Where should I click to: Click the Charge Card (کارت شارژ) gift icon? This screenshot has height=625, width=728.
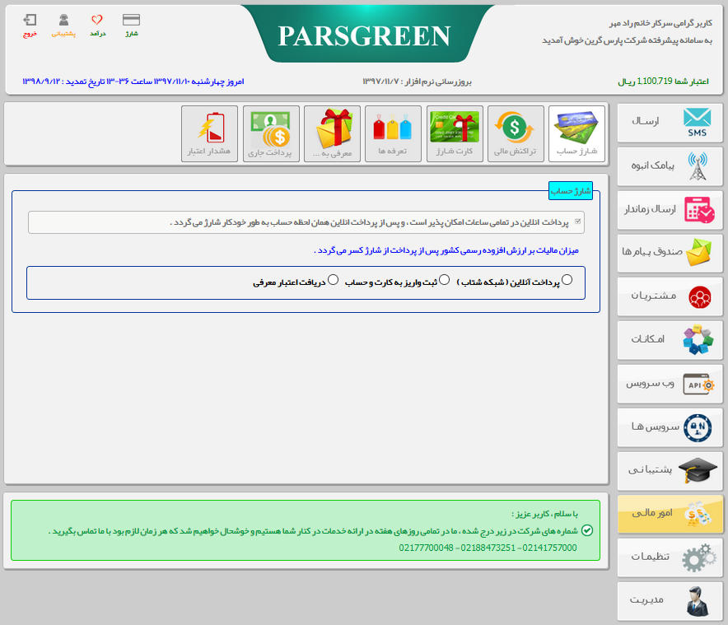(x=454, y=133)
